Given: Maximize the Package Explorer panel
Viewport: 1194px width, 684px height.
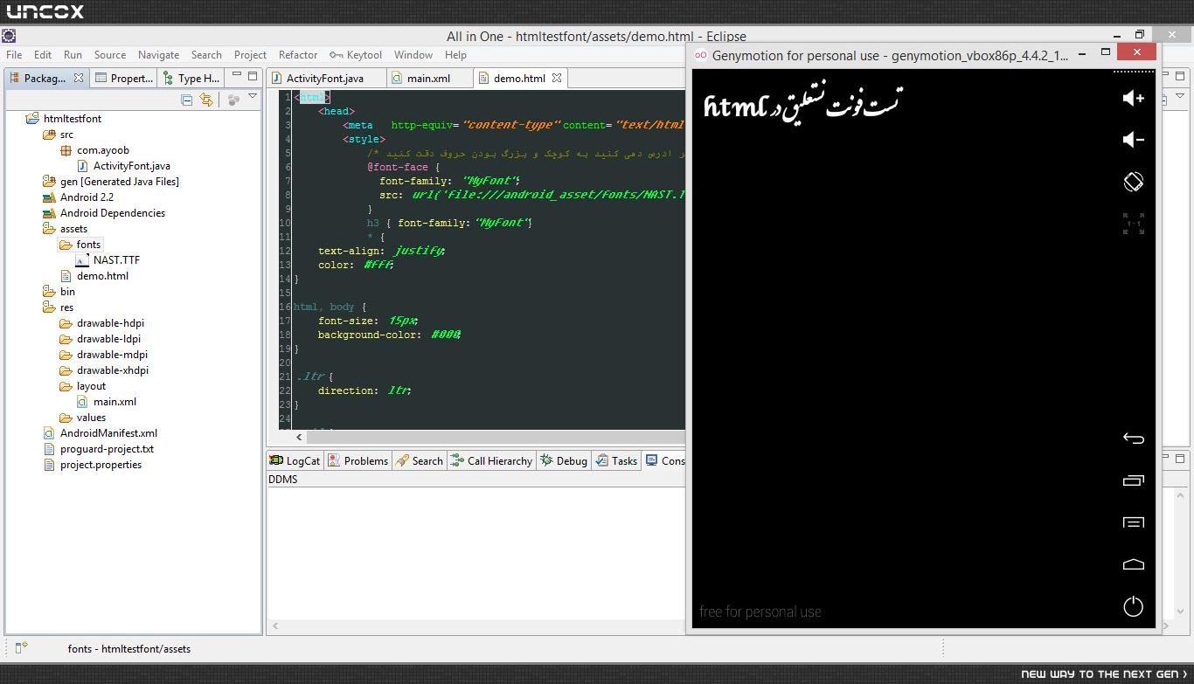Looking at the screenshot, I should tap(252, 76).
